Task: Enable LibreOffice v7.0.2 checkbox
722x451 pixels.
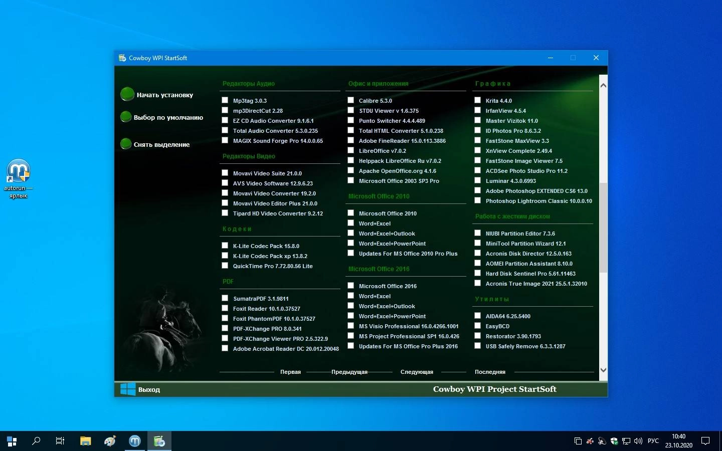Action: click(x=351, y=150)
